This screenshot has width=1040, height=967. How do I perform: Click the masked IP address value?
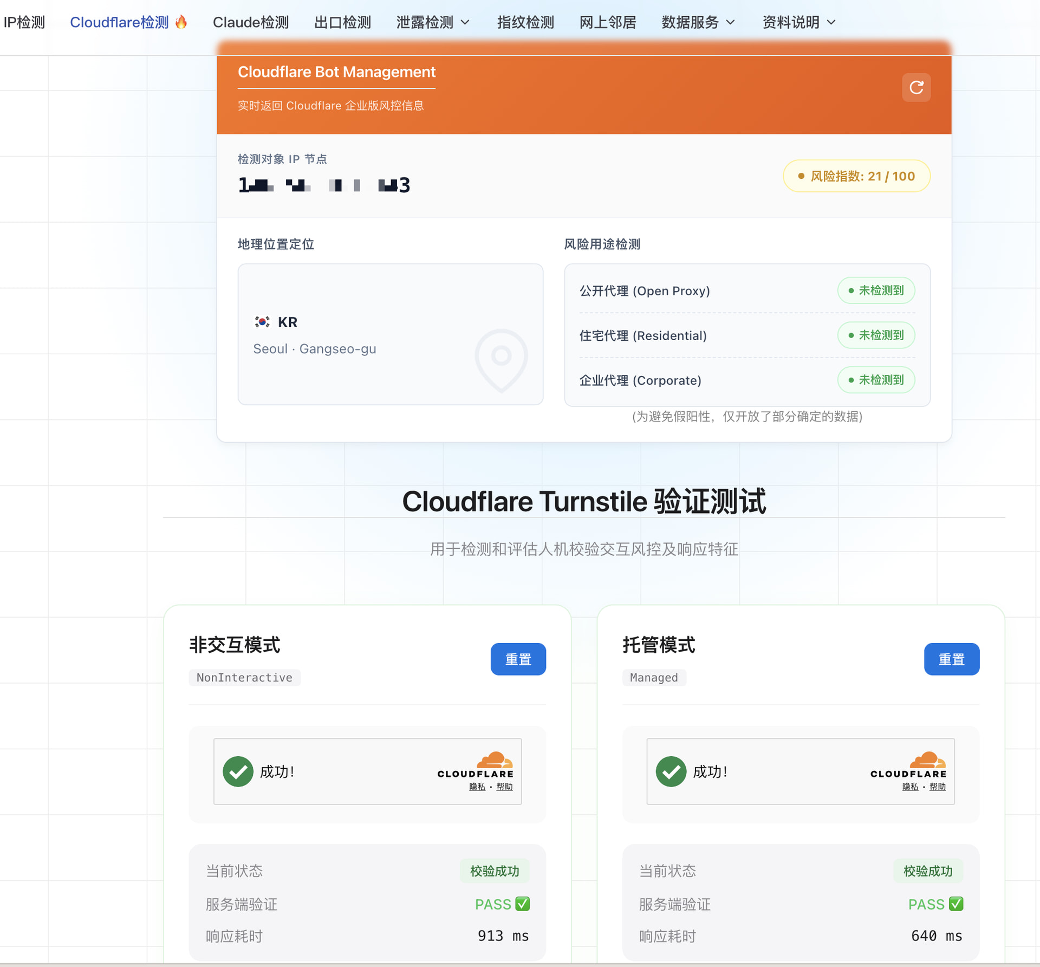click(324, 185)
